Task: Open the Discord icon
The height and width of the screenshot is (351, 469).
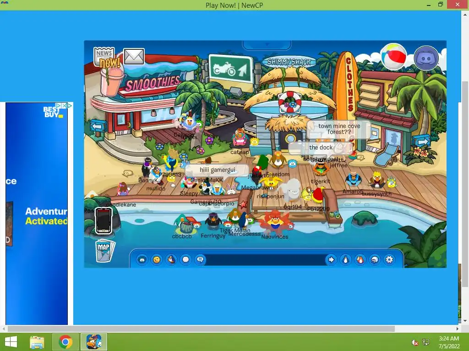Action: [426, 58]
